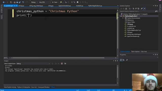162x91 pixels.
Task: Click the Undo arrow icon
Action: tap(23, 2)
